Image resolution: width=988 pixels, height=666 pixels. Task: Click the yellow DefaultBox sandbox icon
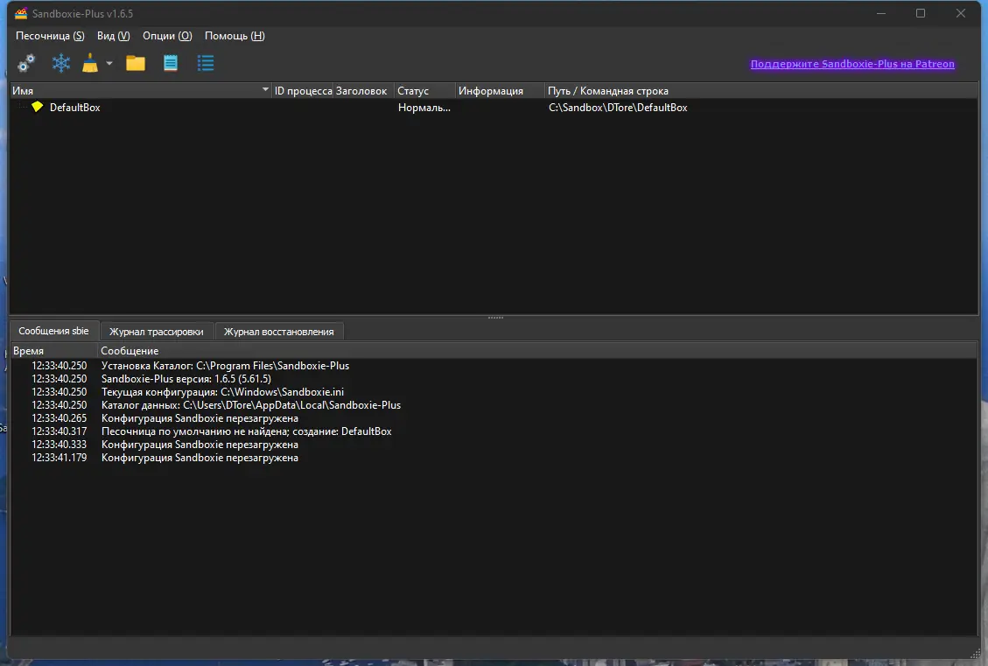(x=37, y=107)
